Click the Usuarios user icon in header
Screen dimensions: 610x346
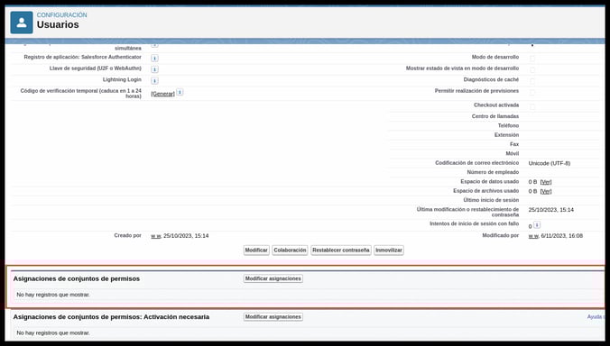tap(22, 23)
